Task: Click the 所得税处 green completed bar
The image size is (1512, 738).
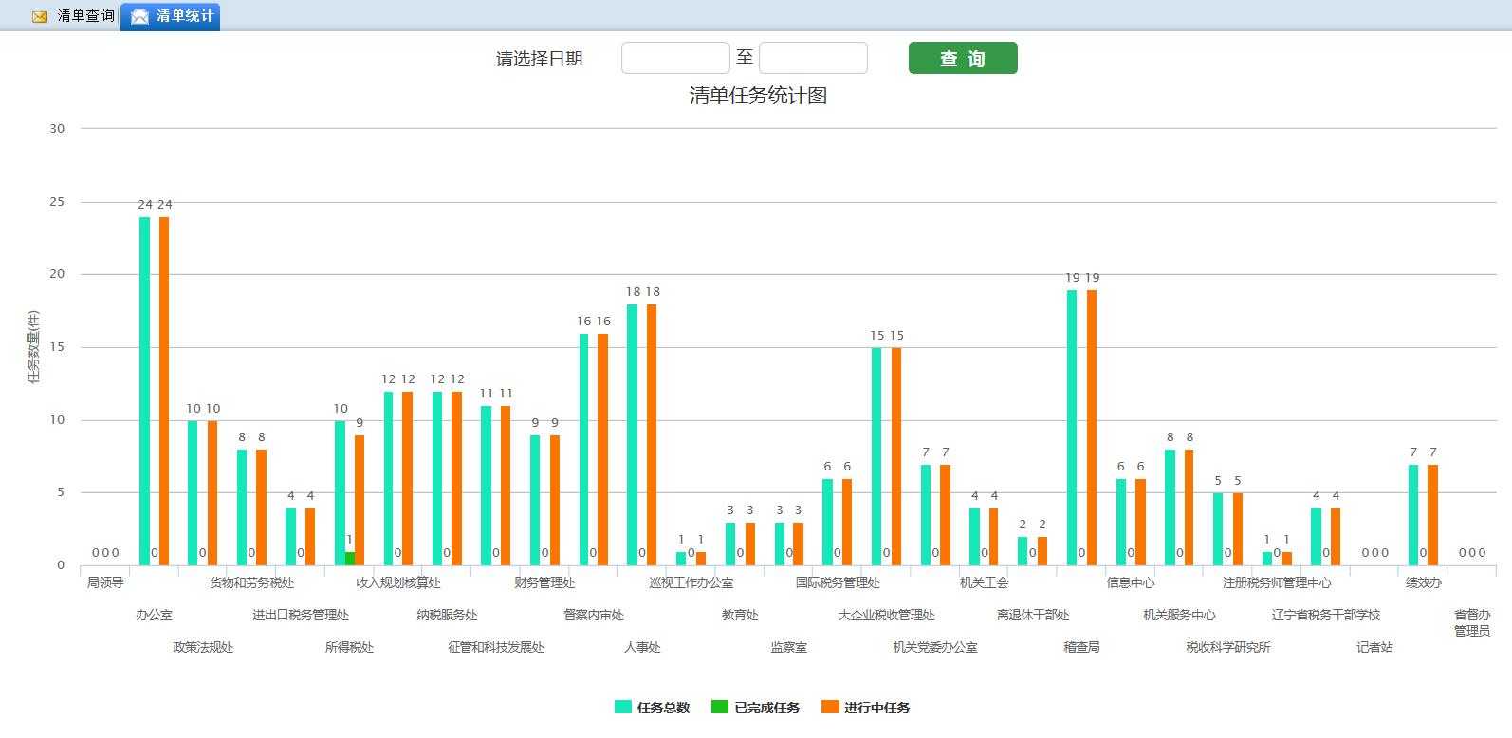Action: coord(350,559)
